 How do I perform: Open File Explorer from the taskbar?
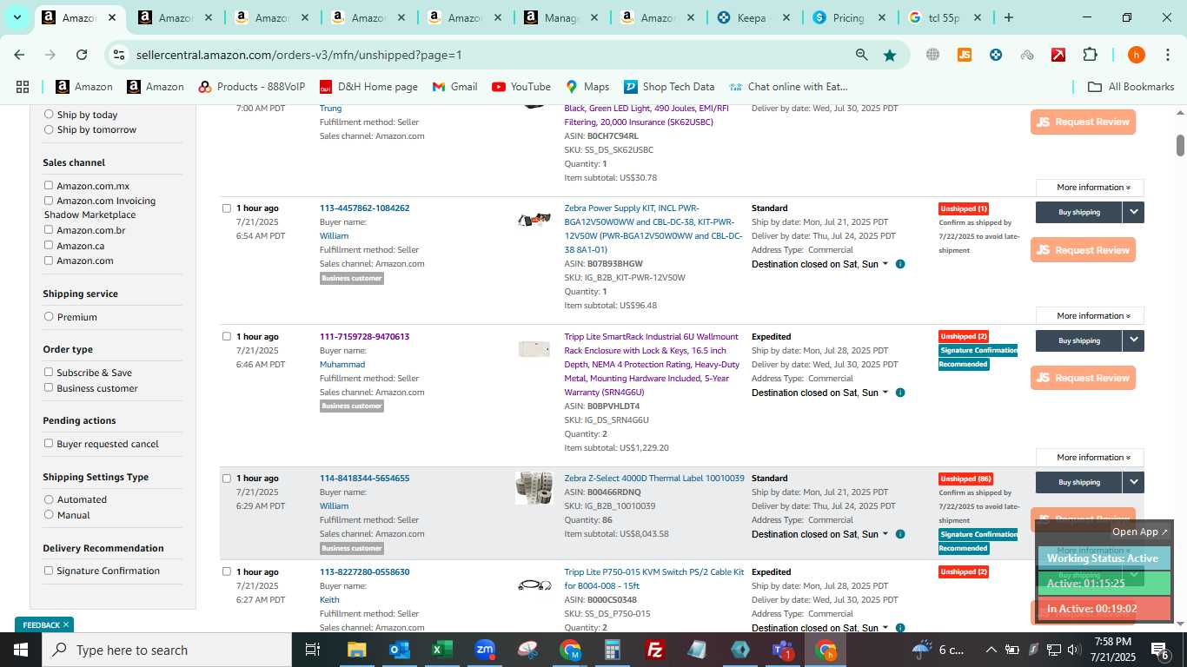click(x=357, y=650)
